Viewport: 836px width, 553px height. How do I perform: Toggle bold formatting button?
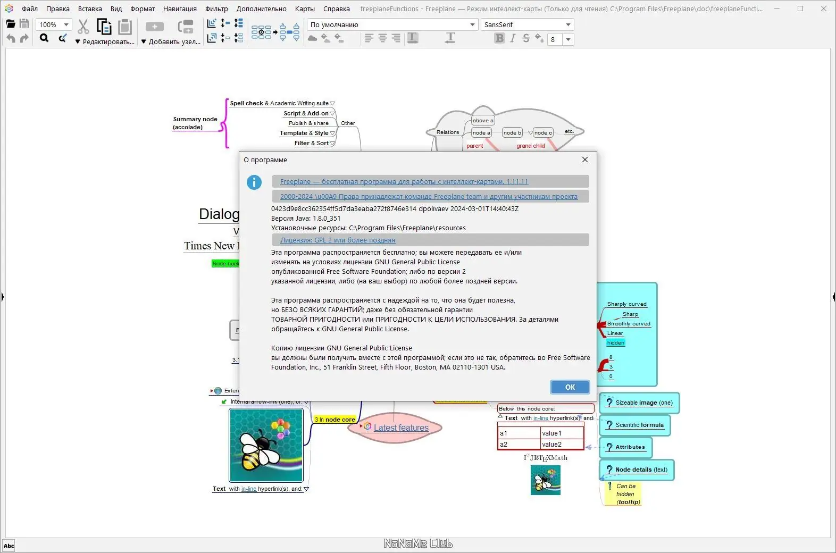click(x=499, y=38)
